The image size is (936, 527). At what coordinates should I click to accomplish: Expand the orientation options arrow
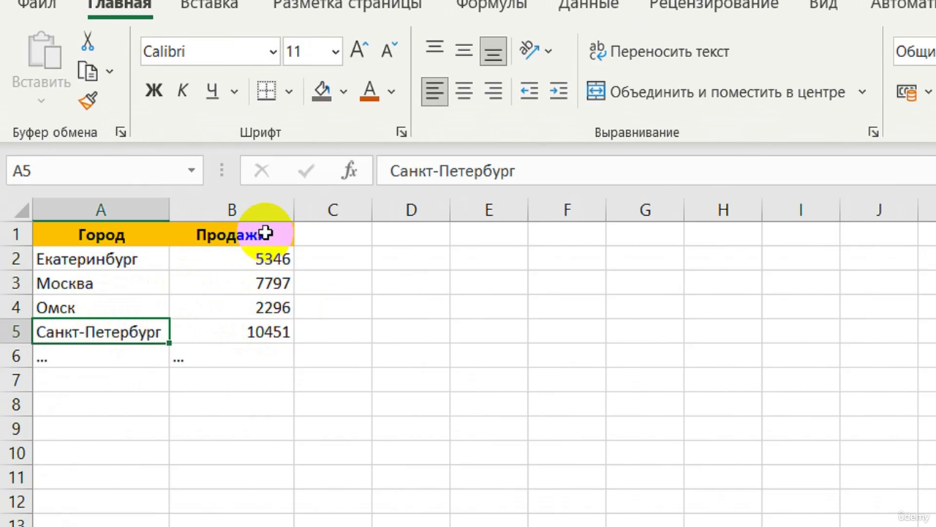(548, 51)
